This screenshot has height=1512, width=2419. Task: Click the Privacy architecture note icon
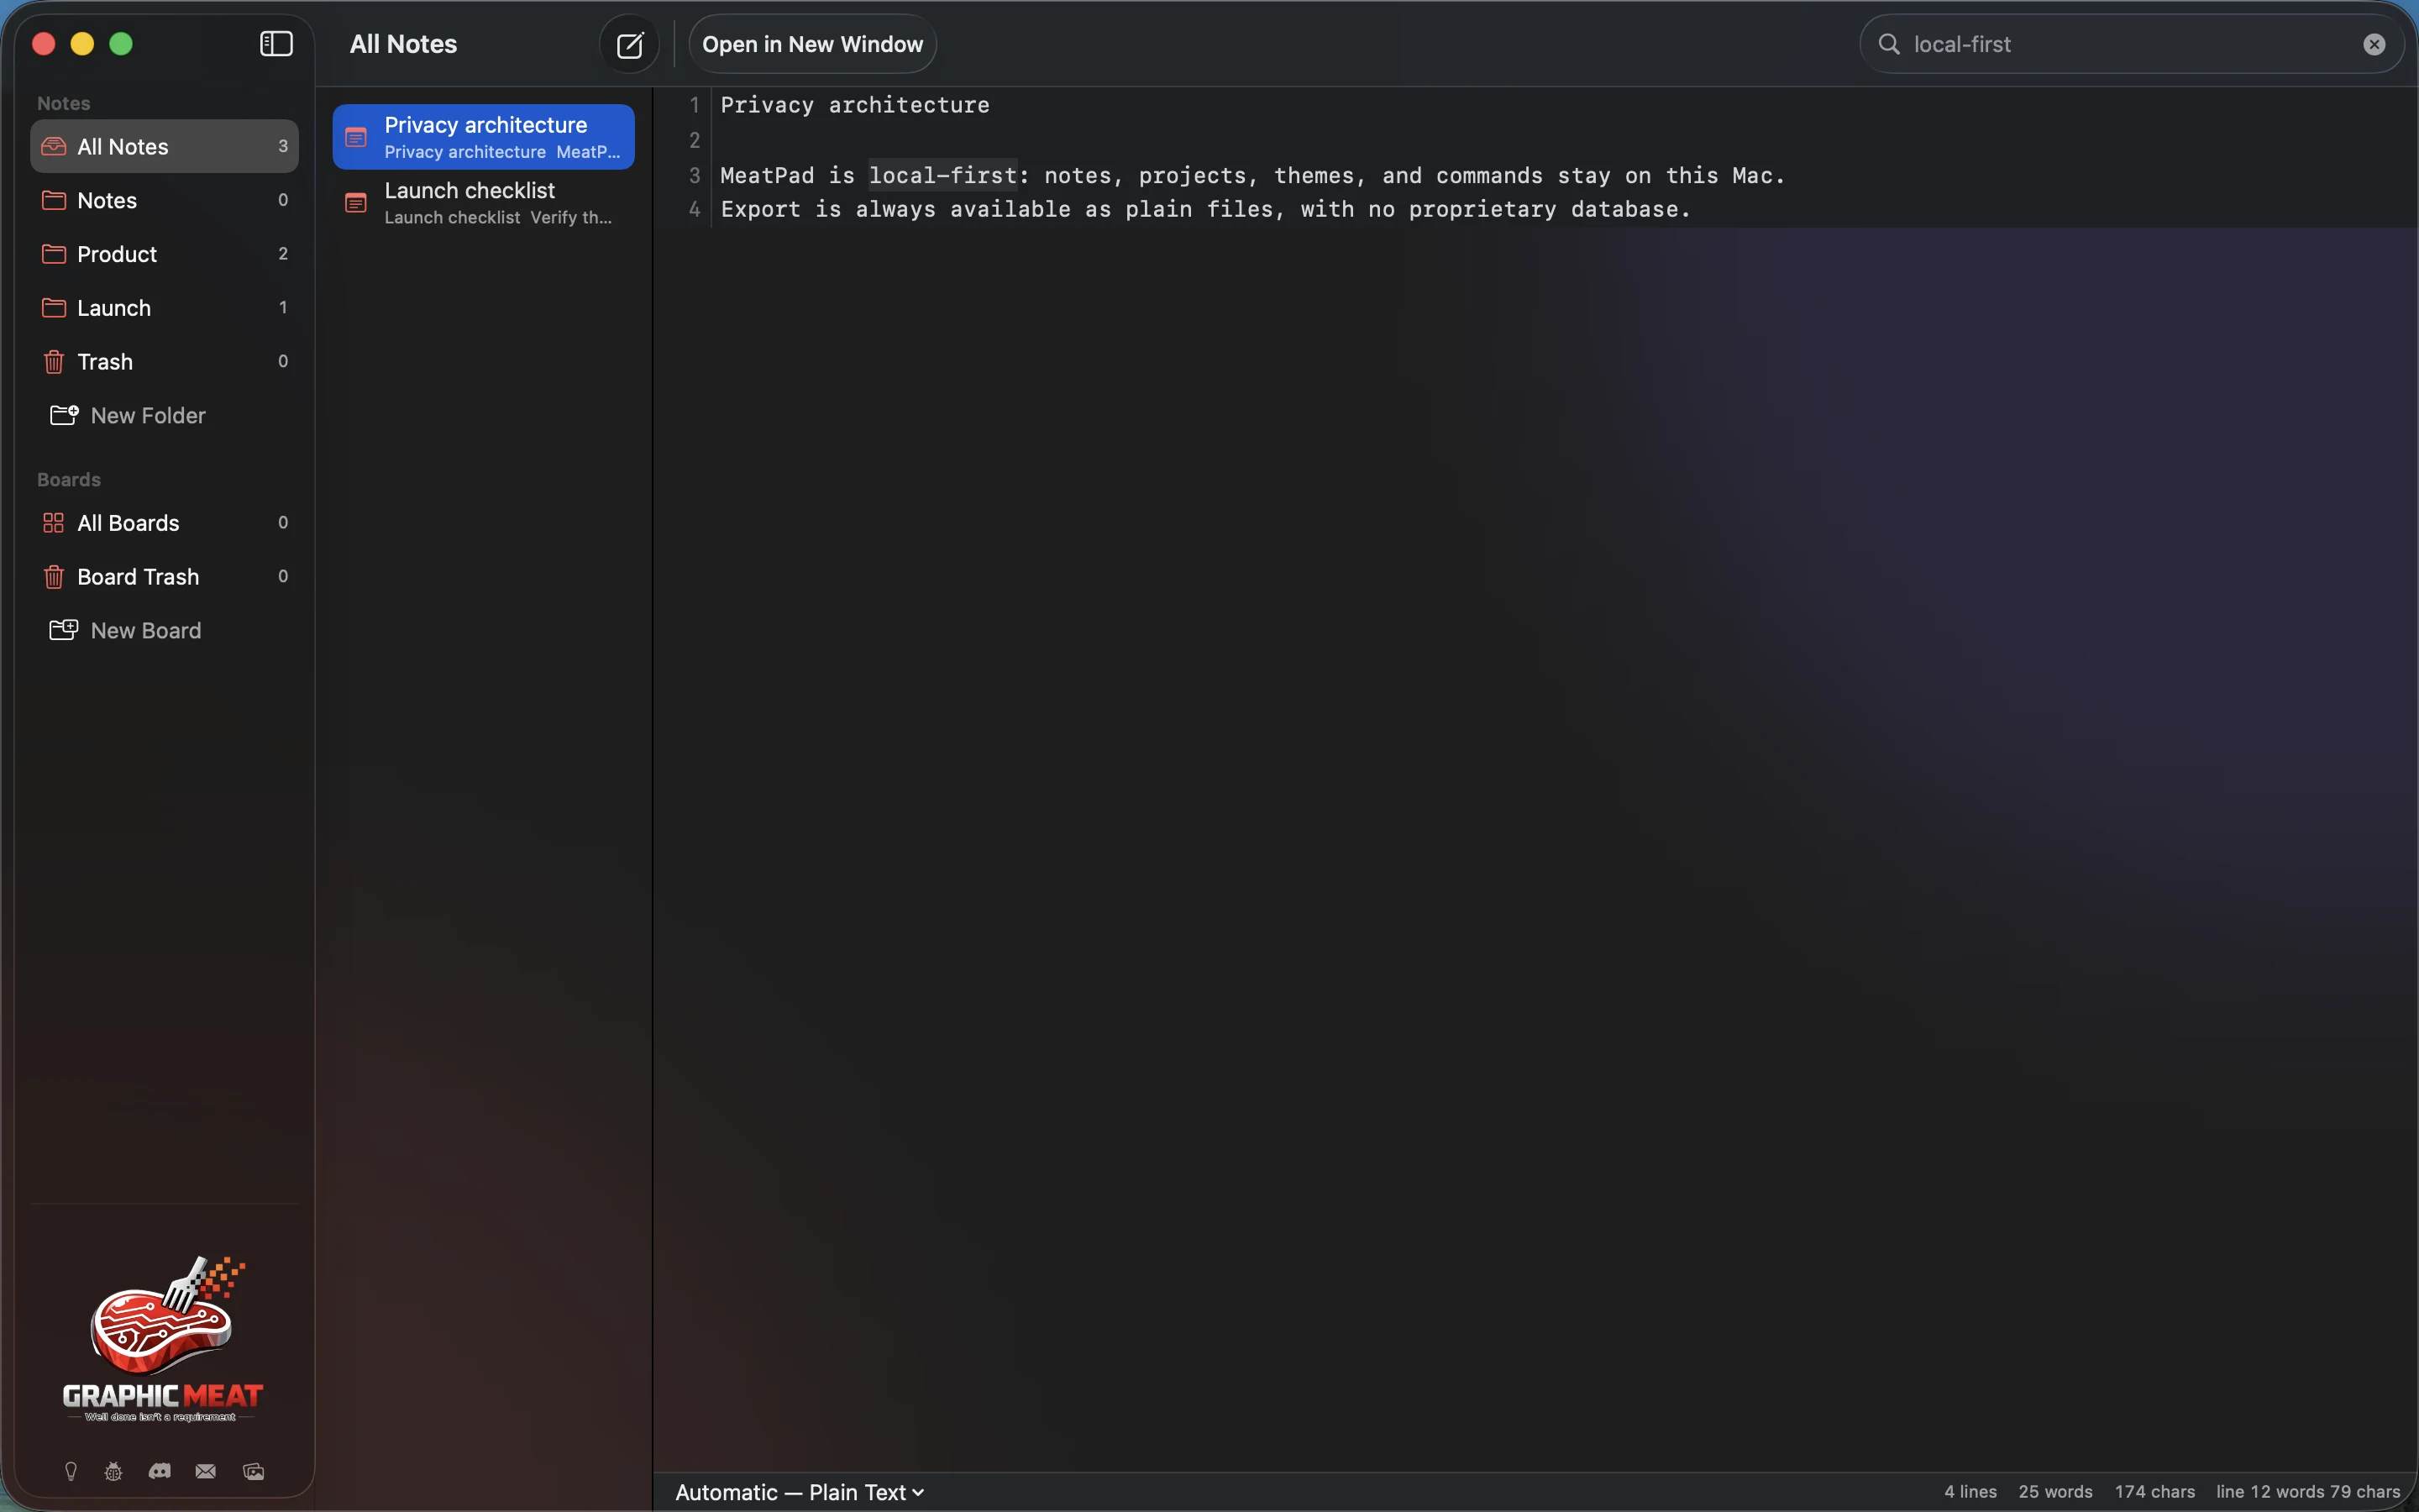[356, 137]
